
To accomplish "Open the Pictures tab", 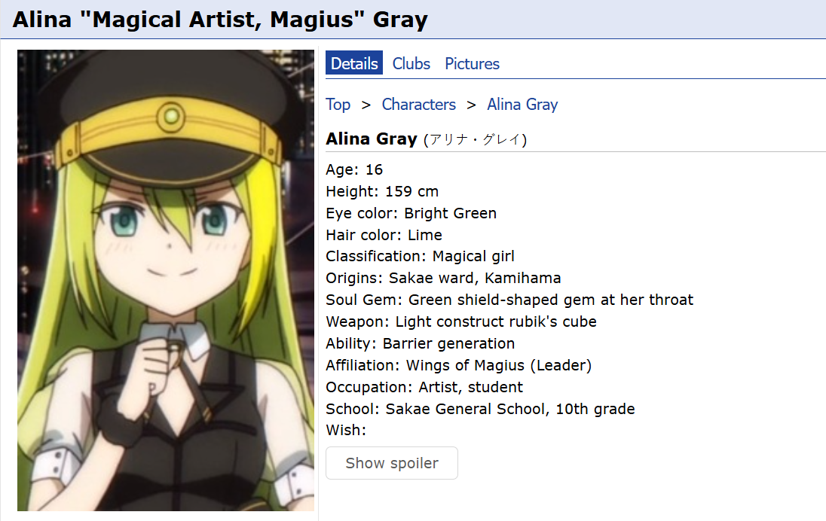I will 472,64.
